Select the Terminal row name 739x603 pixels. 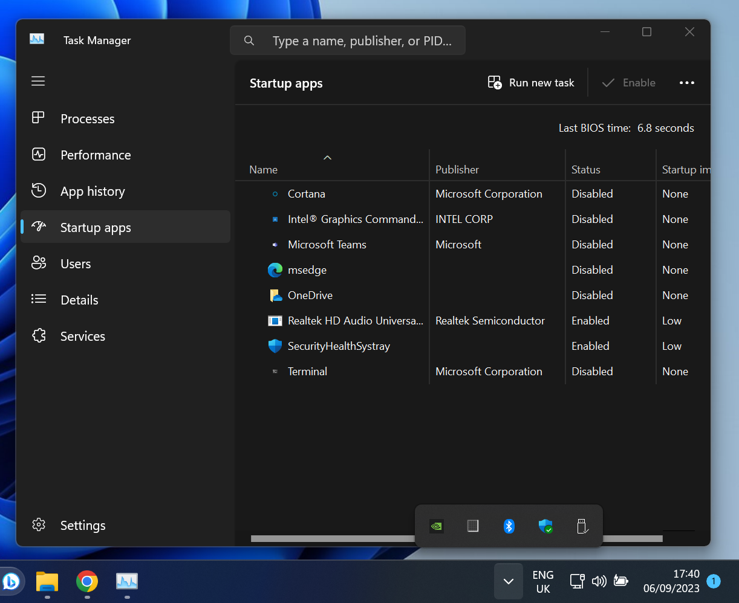307,372
